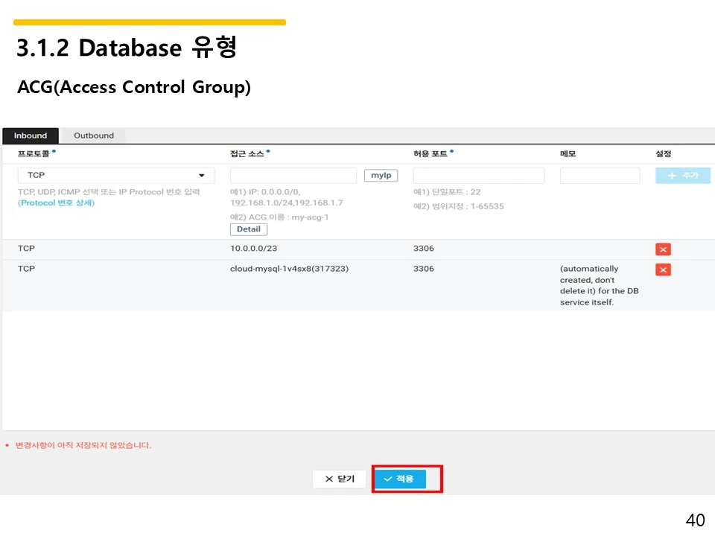Image resolution: width=715 pixels, height=536 pixels.
Task: Click the 추가 add button
Action: coord(683,176)
